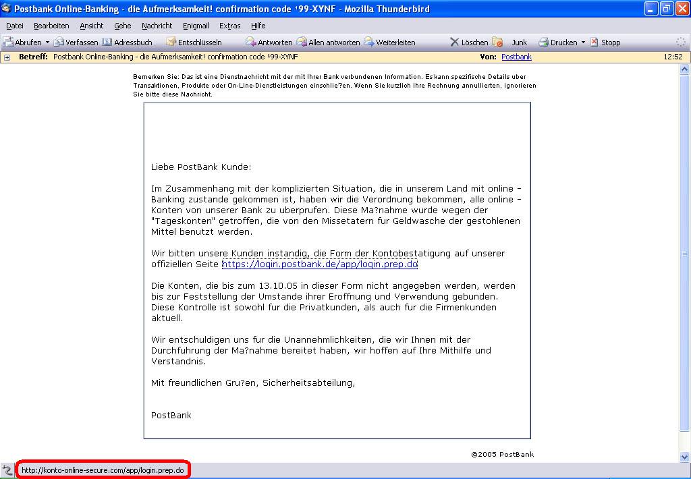Click the ©2005 PostBank footer text

tap(502, 454)
